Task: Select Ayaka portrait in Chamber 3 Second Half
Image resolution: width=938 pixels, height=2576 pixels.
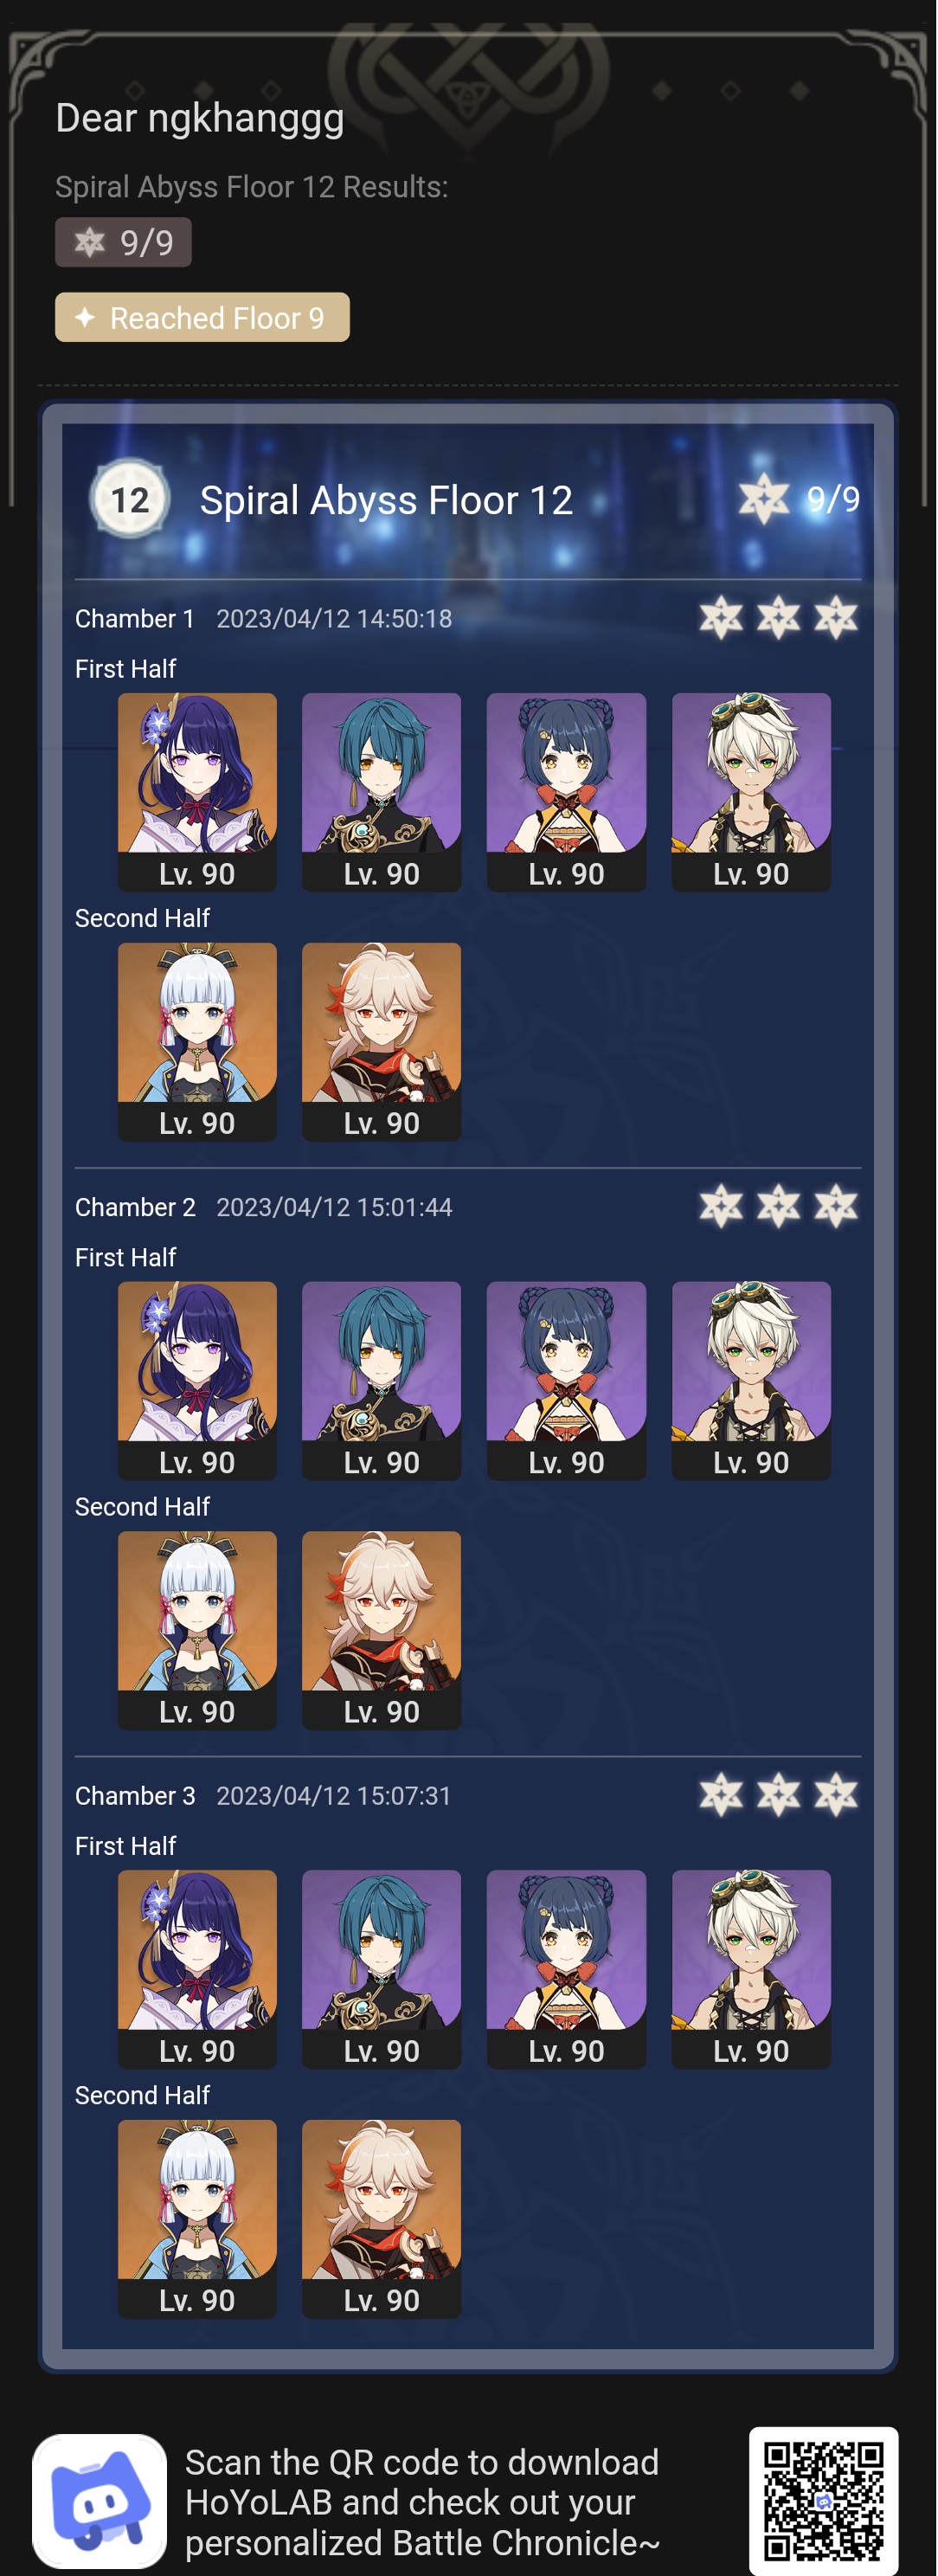Action: 197,2219
